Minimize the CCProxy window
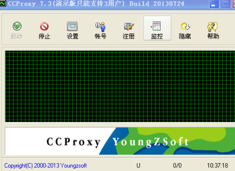Image resolution: width=235 pixels, height=171 pixels. 214,4
